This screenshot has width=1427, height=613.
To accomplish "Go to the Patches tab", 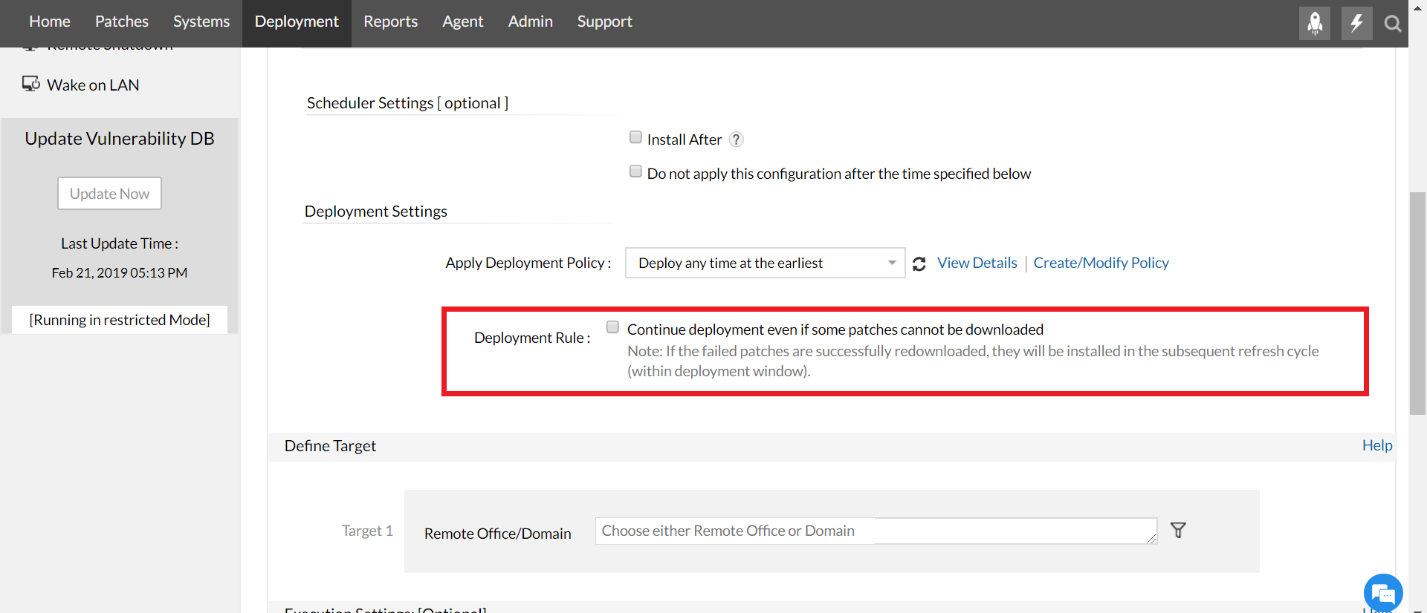I will [x=122, y=22].
